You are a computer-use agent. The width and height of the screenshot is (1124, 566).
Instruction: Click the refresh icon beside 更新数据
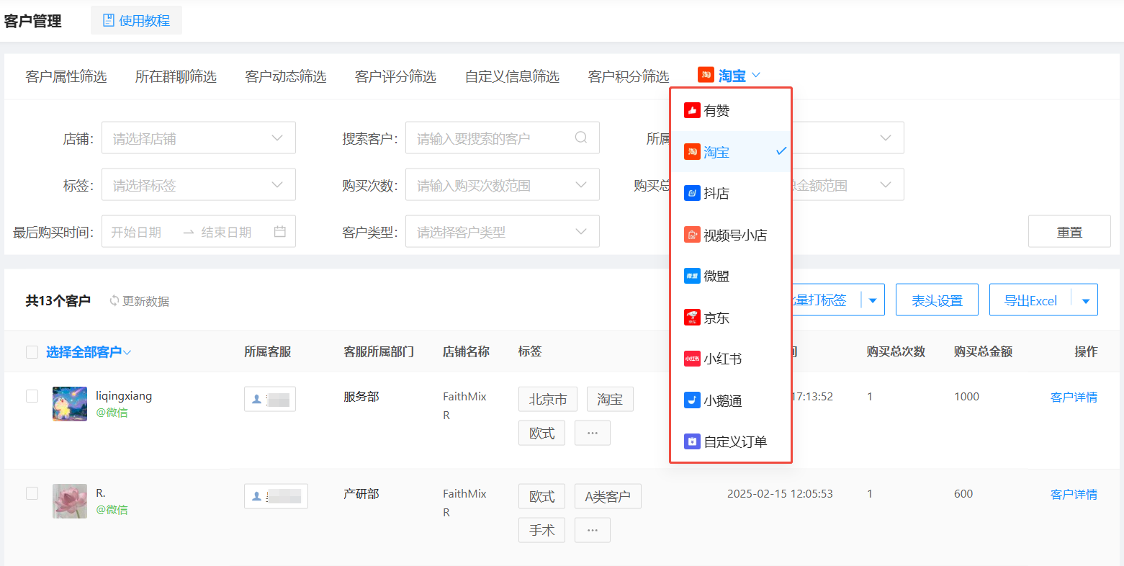click(114, 301)
